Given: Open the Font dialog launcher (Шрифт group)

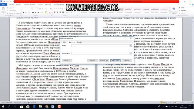Looking at the screenshot, I should tap(52, 16).
